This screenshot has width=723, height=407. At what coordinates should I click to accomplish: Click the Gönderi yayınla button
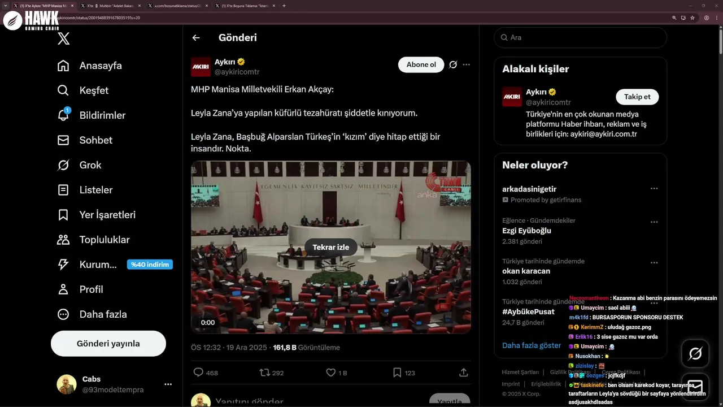point(108,344)
